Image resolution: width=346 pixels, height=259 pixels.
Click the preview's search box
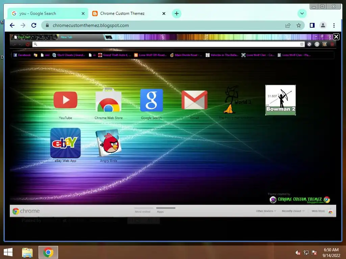click(x=169, y=44)
